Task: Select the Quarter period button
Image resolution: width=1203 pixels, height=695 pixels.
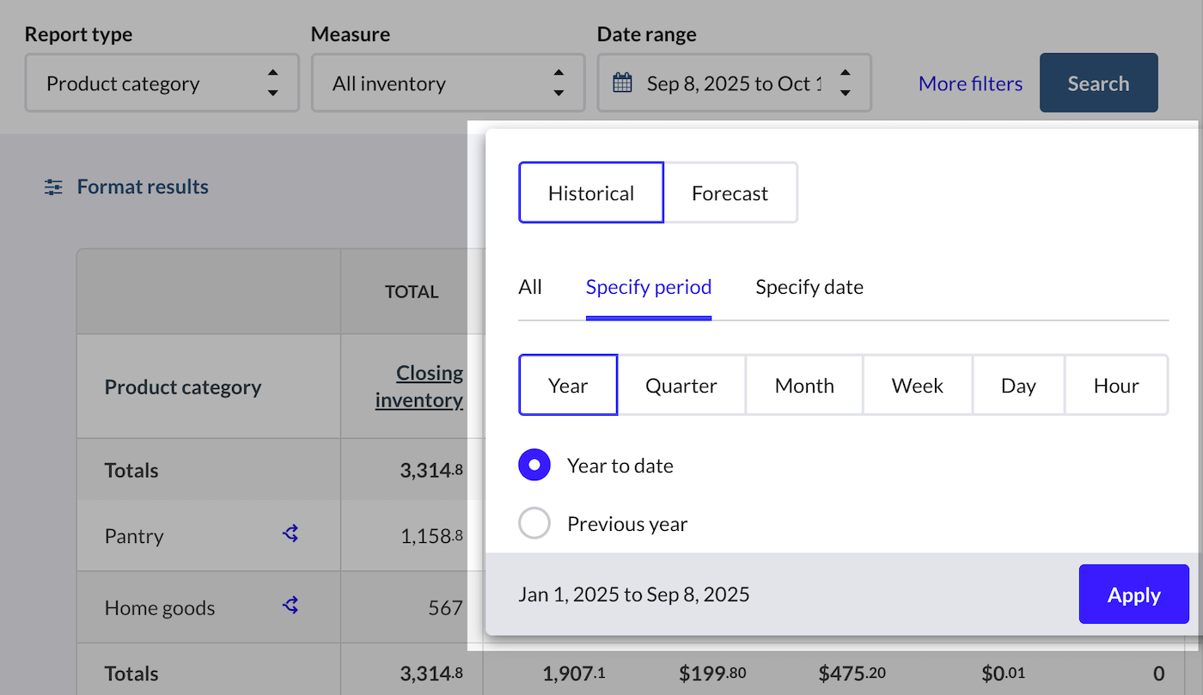Action: [x=681, y=385]
